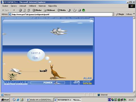This screenshot has width=136, height=102.
Task: Click OK in the score bubble
Action: click(36, 58)
